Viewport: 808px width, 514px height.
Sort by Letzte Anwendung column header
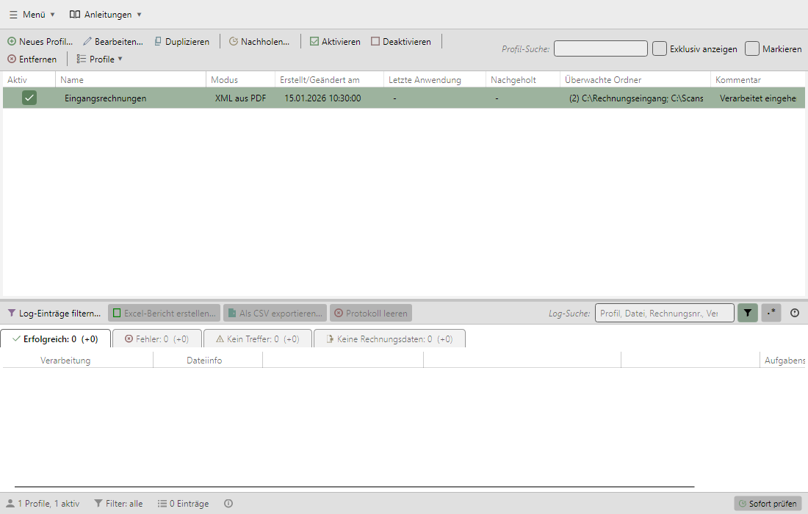click(x=435, y=80)
